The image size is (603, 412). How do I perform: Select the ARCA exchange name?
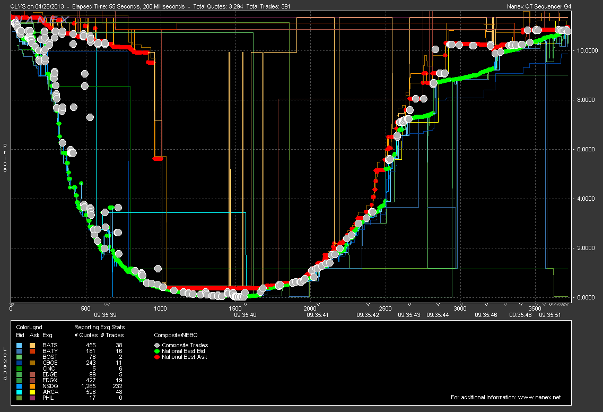[50, 392]
